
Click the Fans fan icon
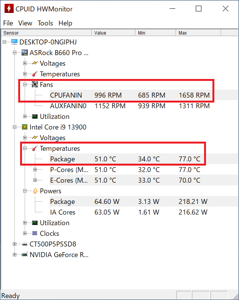point(35,84)
